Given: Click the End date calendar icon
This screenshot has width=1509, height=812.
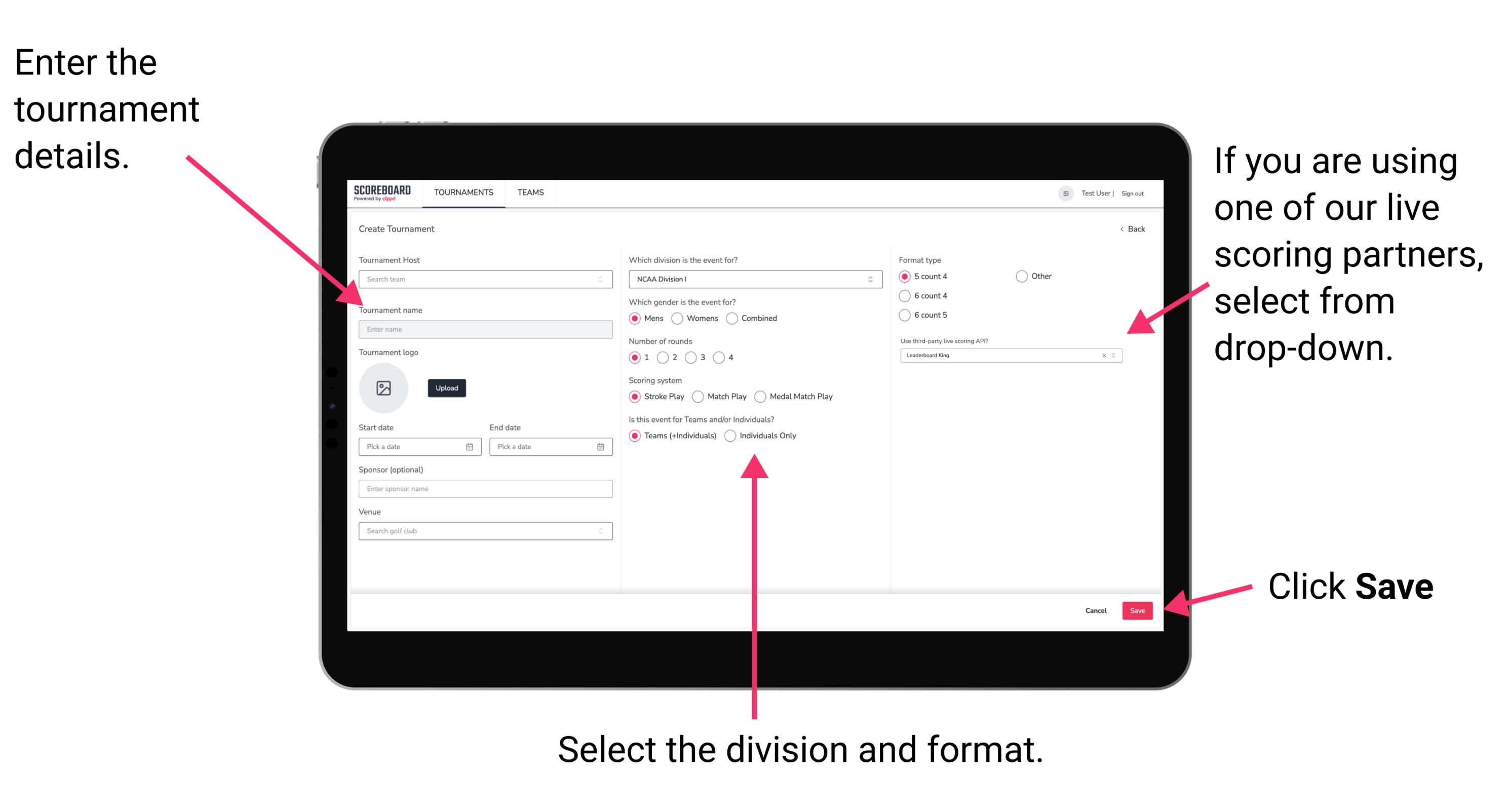Looking at the screenshot, I should click(600, 447).
